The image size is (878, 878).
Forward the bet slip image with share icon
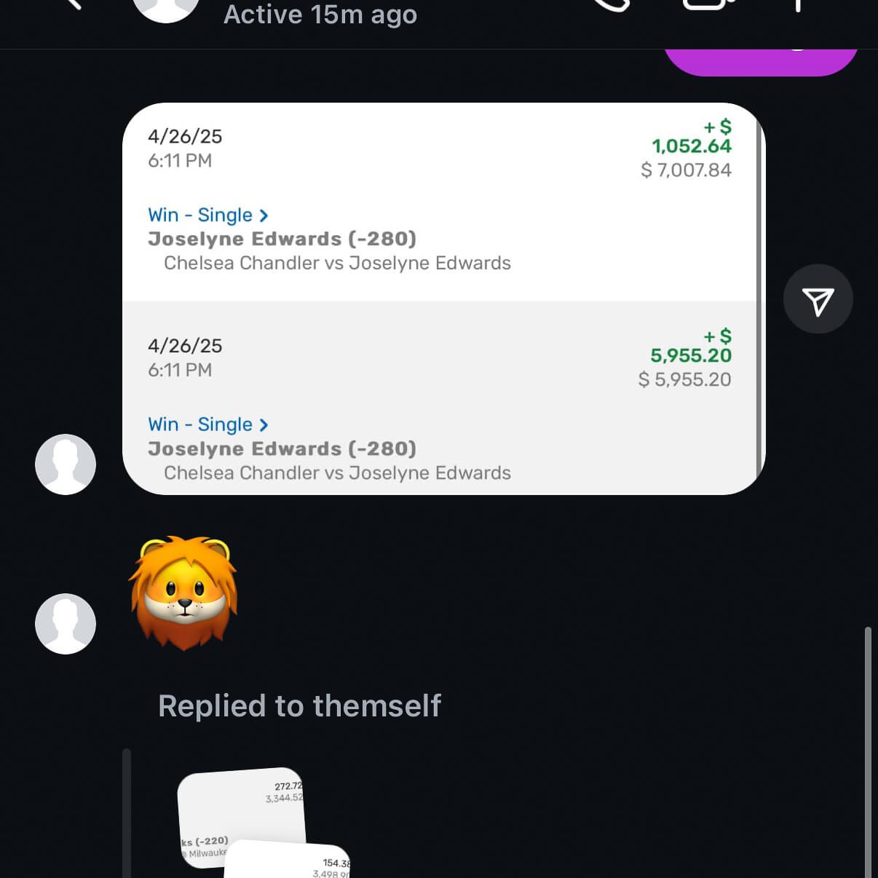(x=818, y=299)
